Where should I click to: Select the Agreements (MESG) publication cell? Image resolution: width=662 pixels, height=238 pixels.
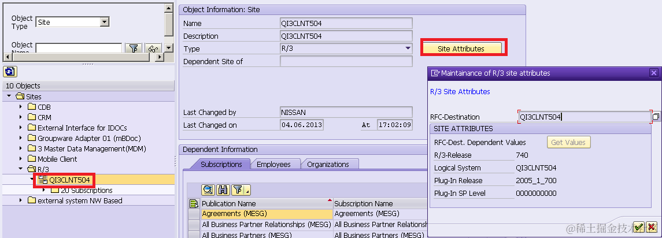coord(267,214)
